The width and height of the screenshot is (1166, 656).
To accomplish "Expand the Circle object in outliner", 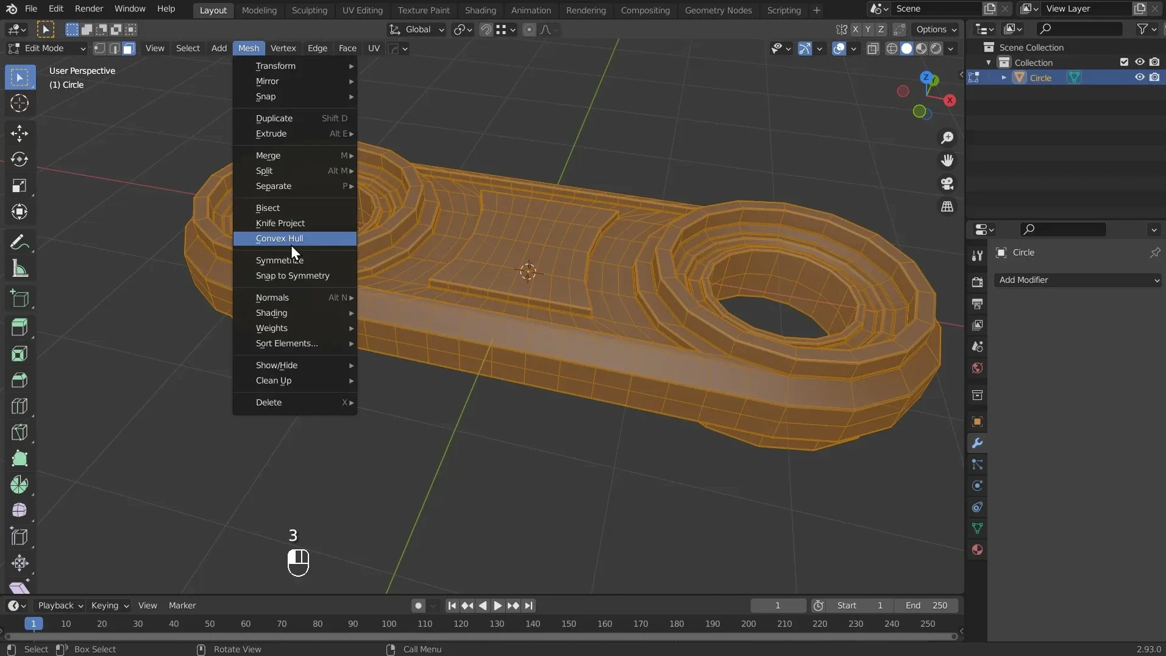I will click(1004, 77).
